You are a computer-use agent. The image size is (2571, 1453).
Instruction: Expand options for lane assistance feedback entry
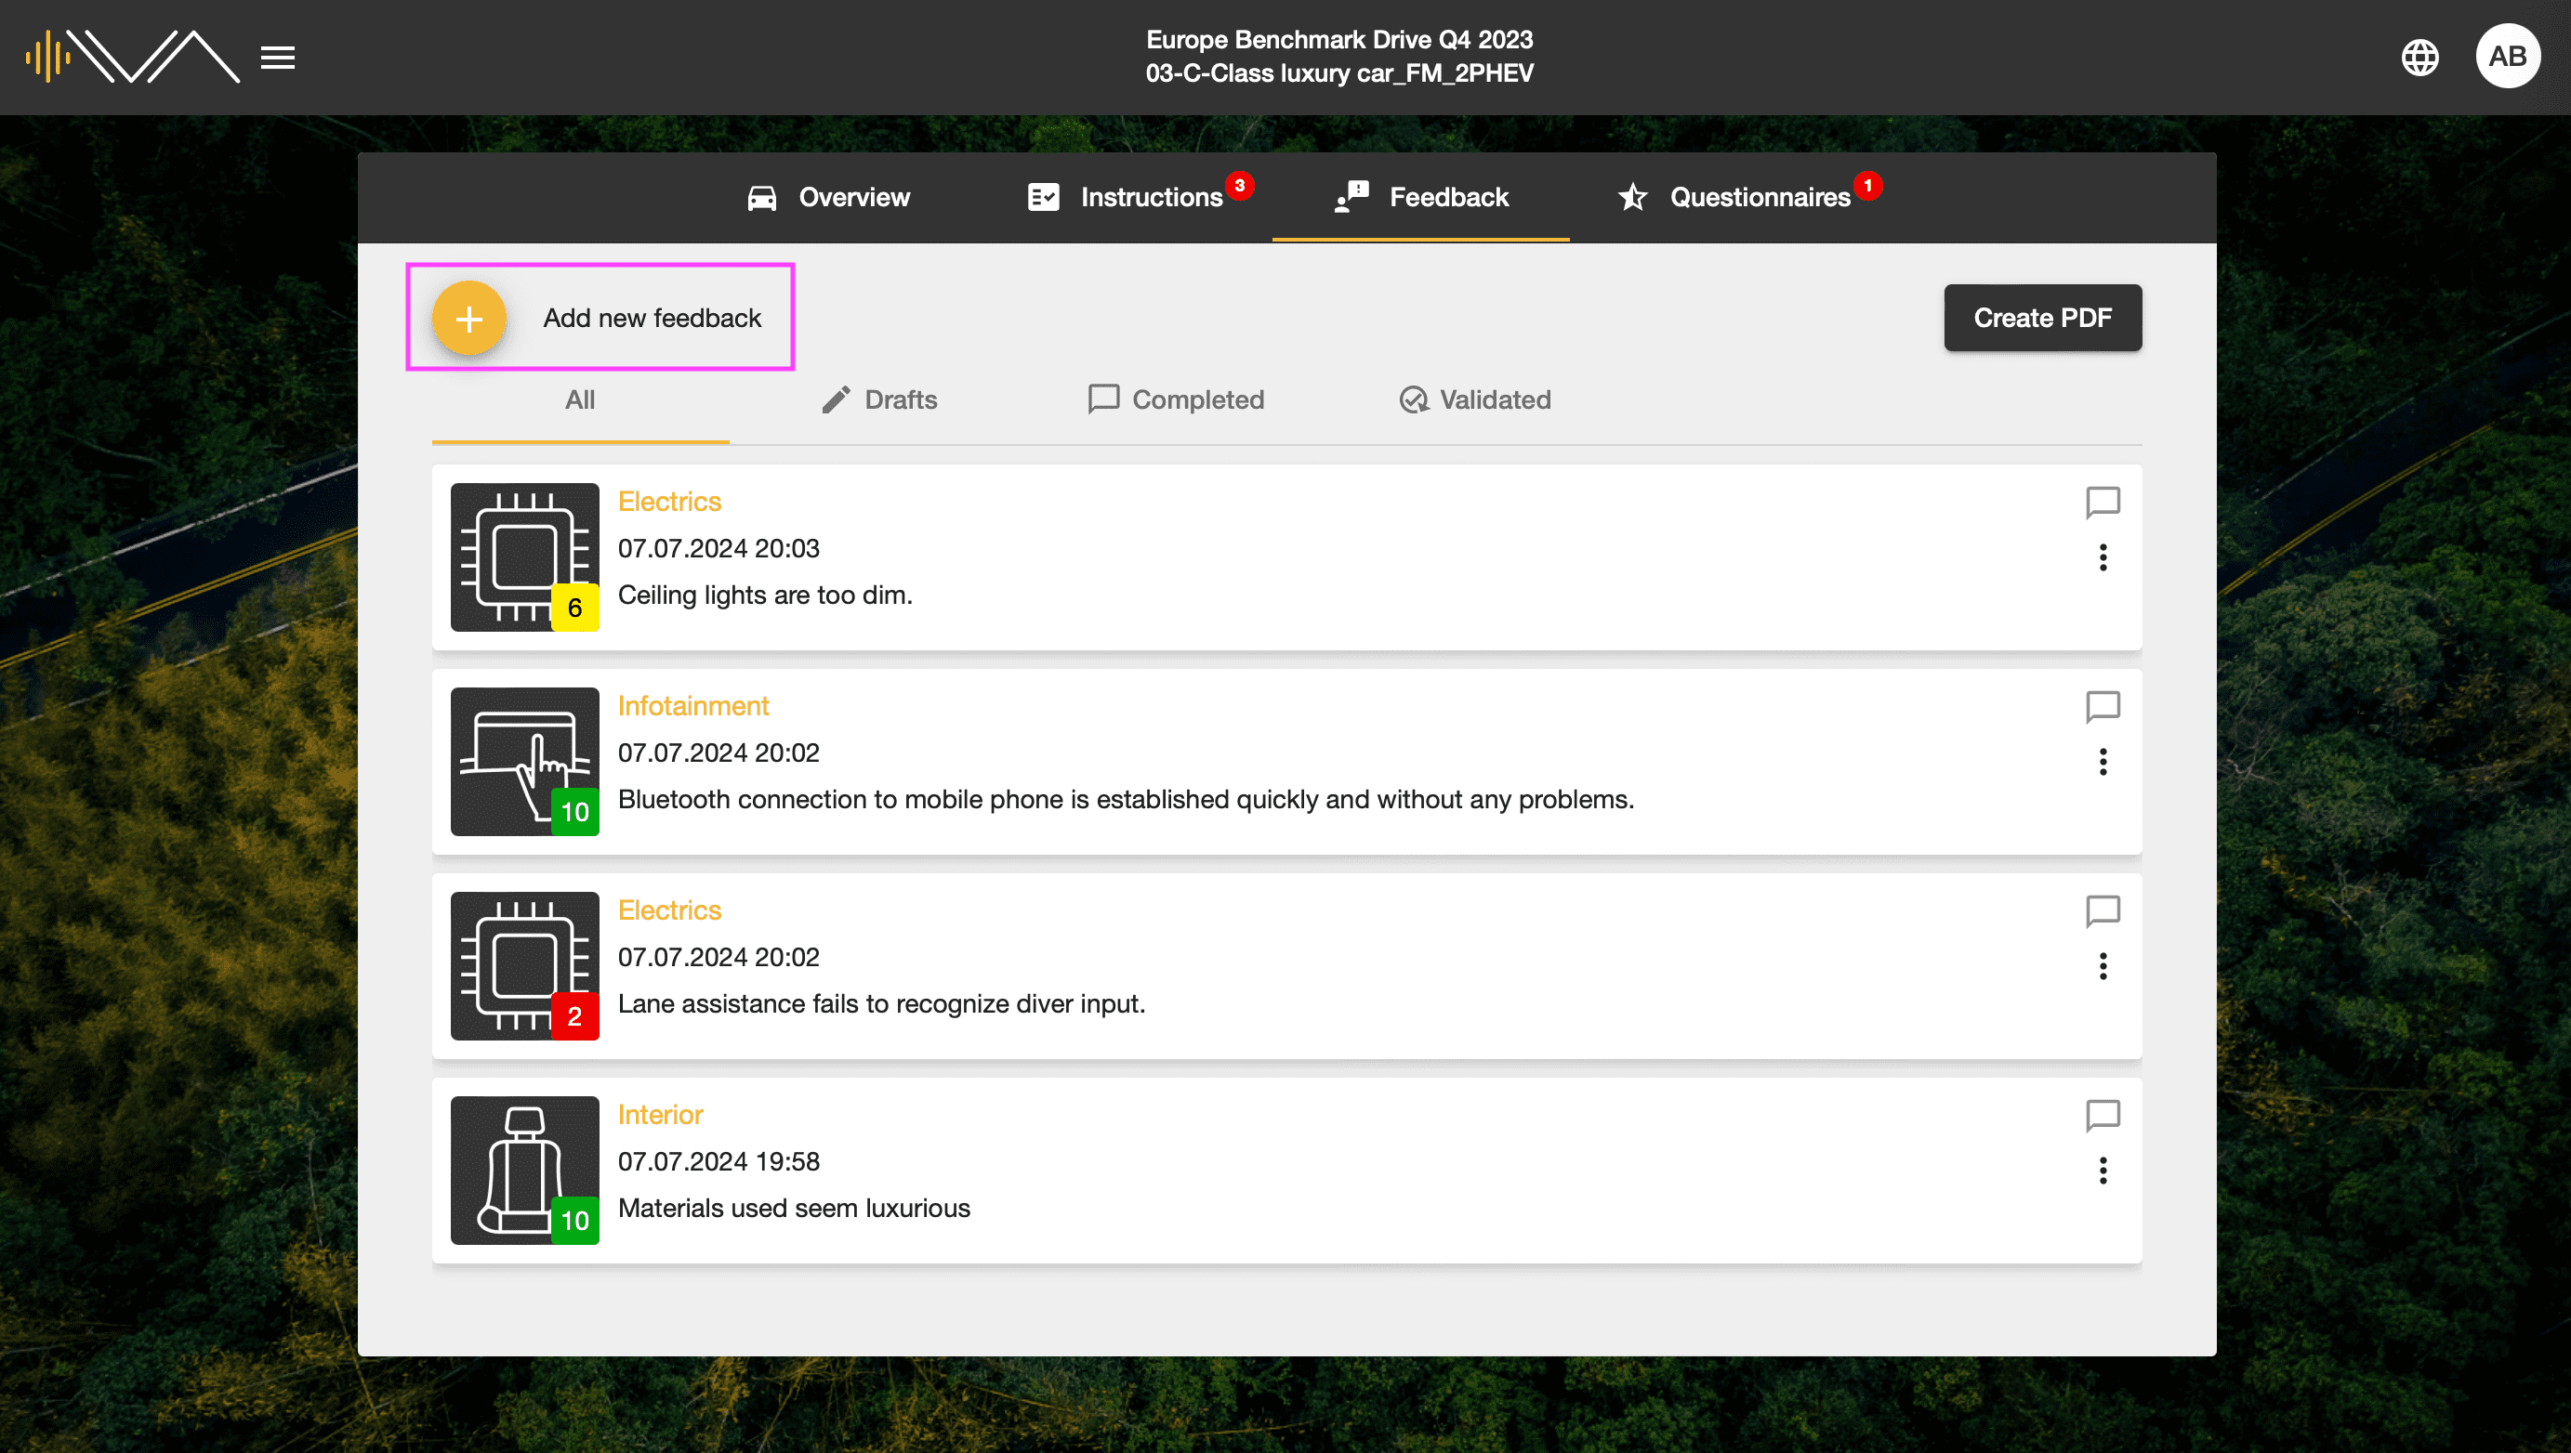click(x=2103, y=967)
